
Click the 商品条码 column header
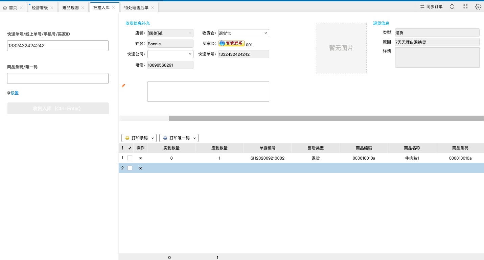point(460,148)
